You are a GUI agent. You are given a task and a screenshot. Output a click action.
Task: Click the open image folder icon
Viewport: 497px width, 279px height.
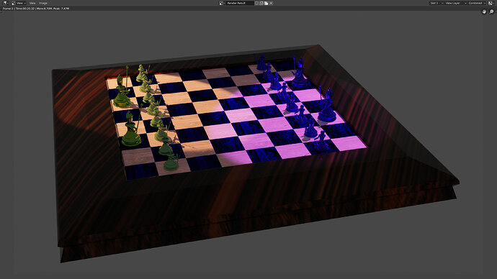click(267, 3)
